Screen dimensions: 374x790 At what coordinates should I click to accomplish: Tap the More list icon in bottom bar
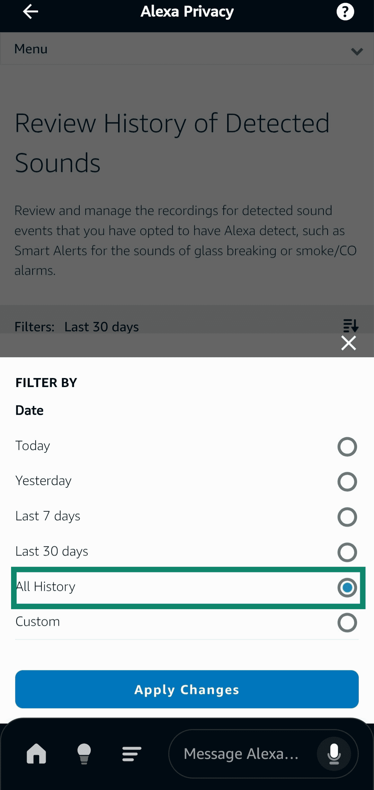point(131,754)
